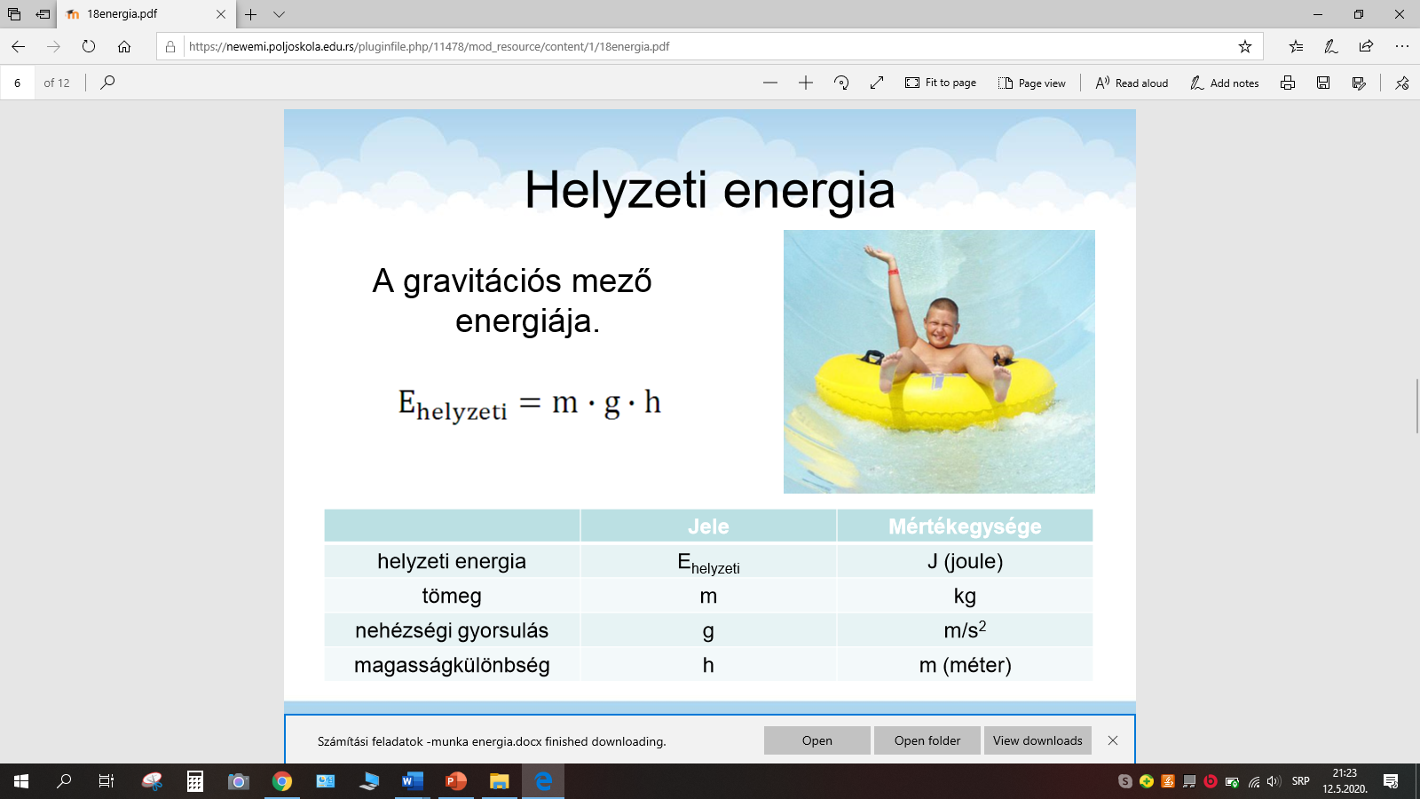The image size is (1420, 799).
Task: Click the Print PDF icon
Action: tap(1288, 83)
